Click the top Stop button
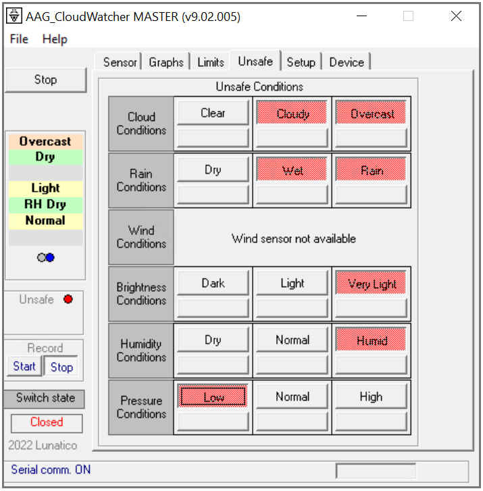Viewport: 483px width, 491px height. 46,80
